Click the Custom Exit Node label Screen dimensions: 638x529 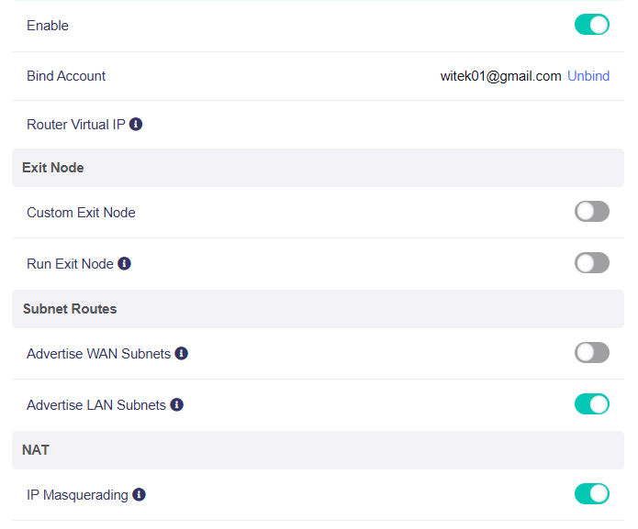tap(81, 213)
